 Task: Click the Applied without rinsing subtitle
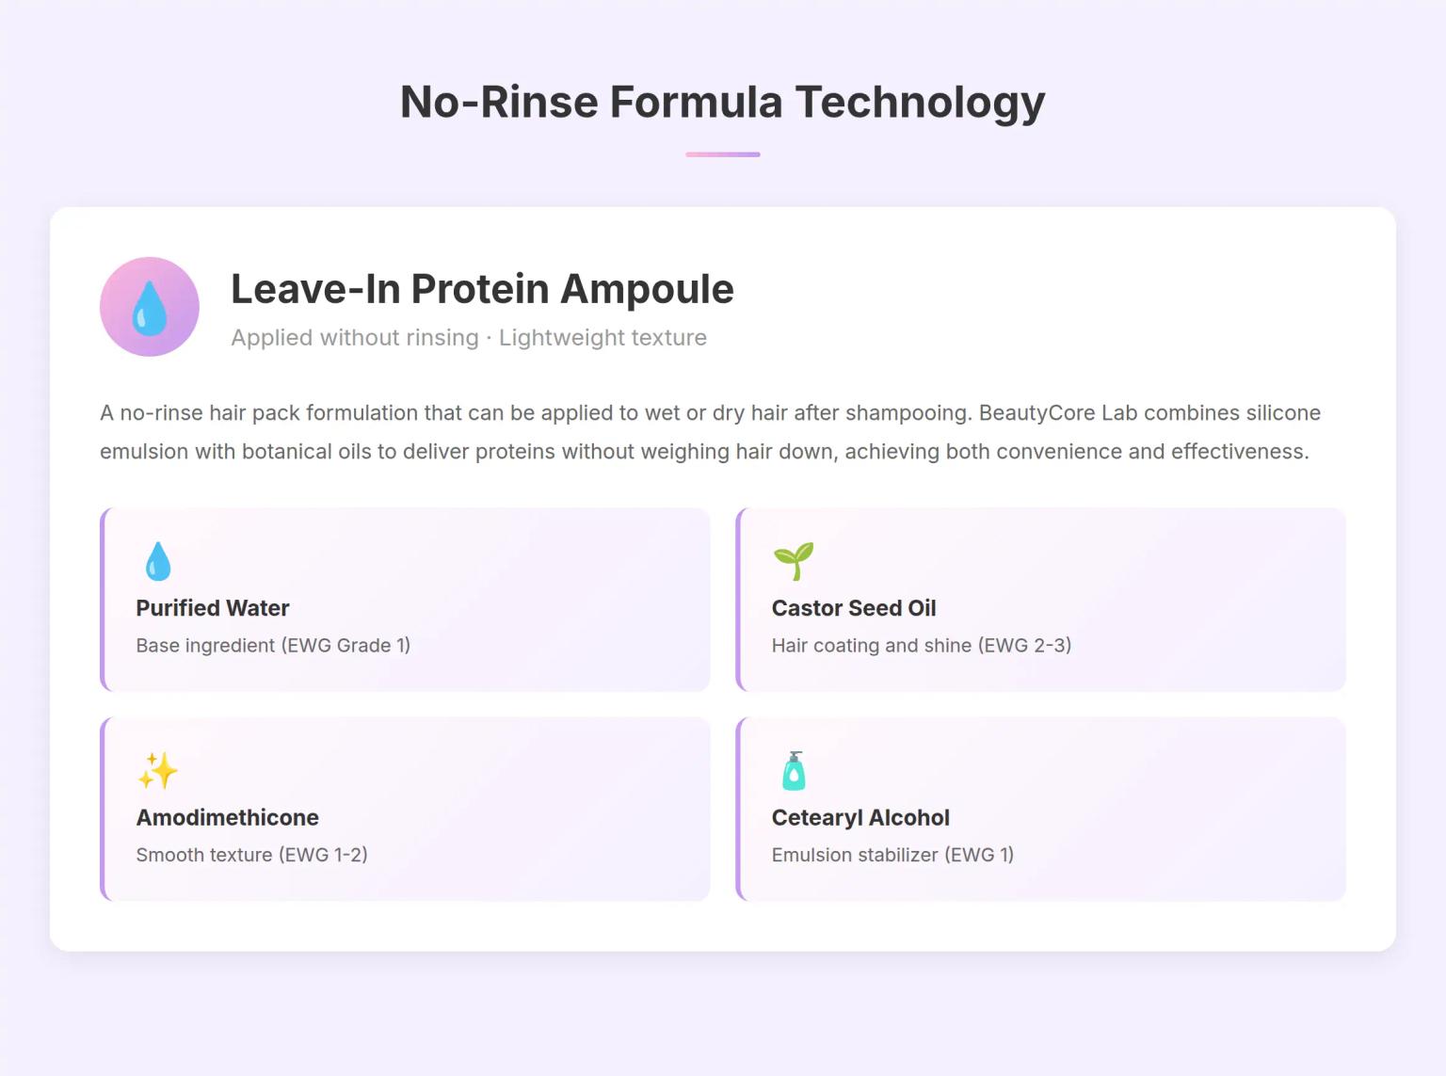click(x=469, y=337)
